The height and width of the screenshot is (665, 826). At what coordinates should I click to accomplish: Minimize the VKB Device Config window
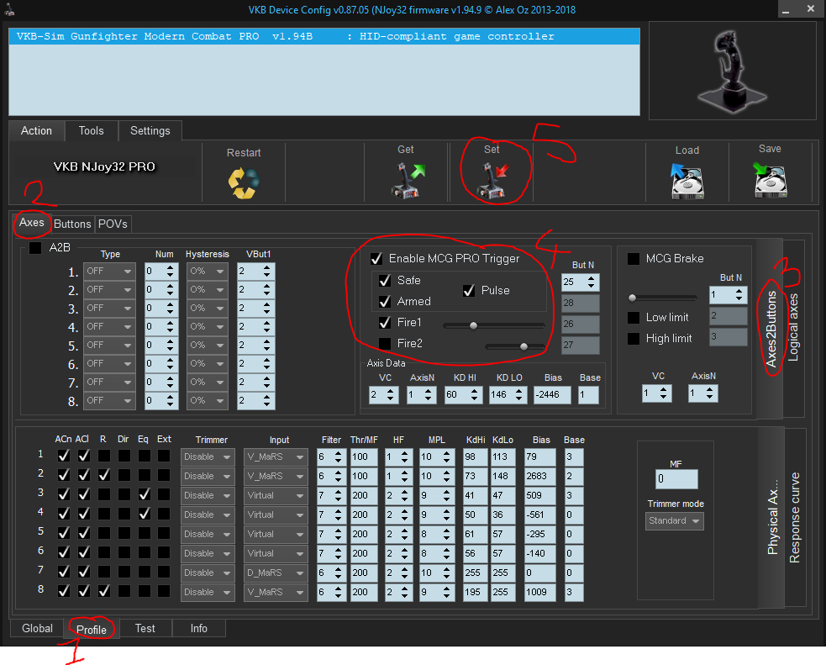(x=786, y=10)
